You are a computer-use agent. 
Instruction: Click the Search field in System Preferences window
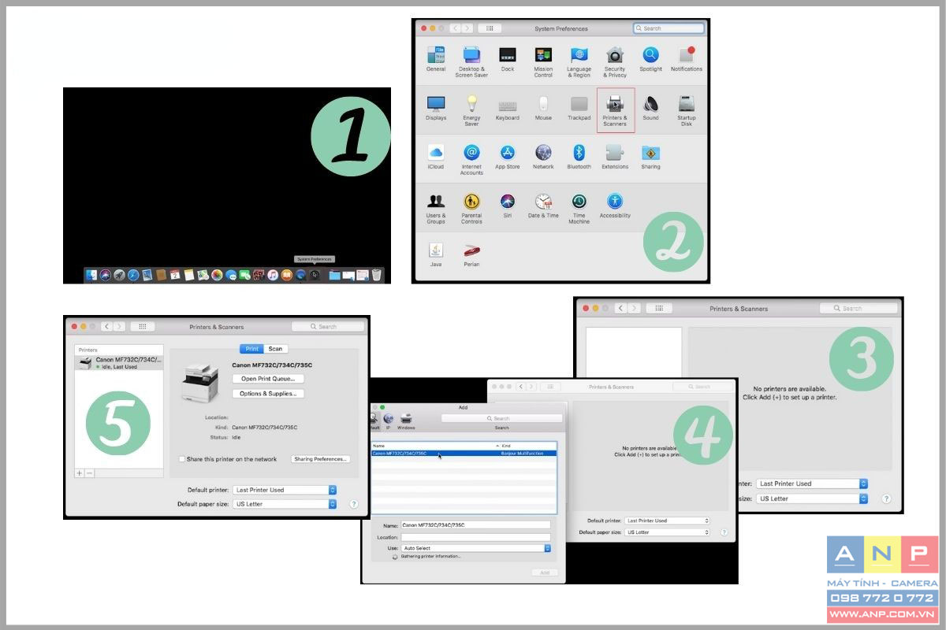tap(669, 28)
